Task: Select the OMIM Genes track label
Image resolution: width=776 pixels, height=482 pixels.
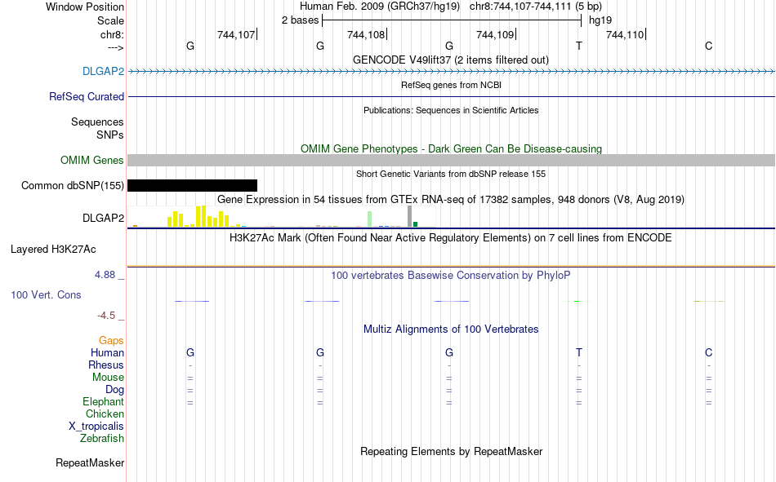Action: tap(91, 160)
